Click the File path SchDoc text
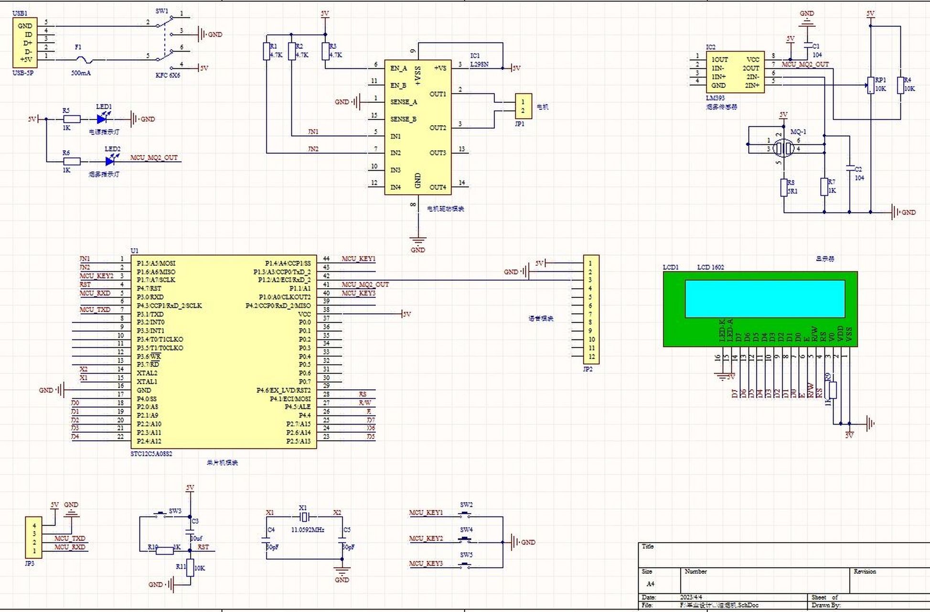The width and height of the screenshot is (930, 612). tap(719, 605)
